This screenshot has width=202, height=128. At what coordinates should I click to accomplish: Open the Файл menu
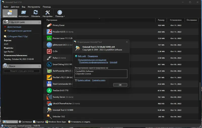click(6, 7)
